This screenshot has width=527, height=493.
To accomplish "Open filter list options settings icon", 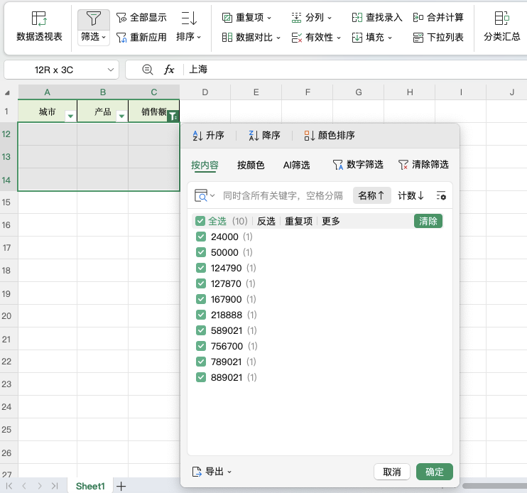I will (441, 195).
